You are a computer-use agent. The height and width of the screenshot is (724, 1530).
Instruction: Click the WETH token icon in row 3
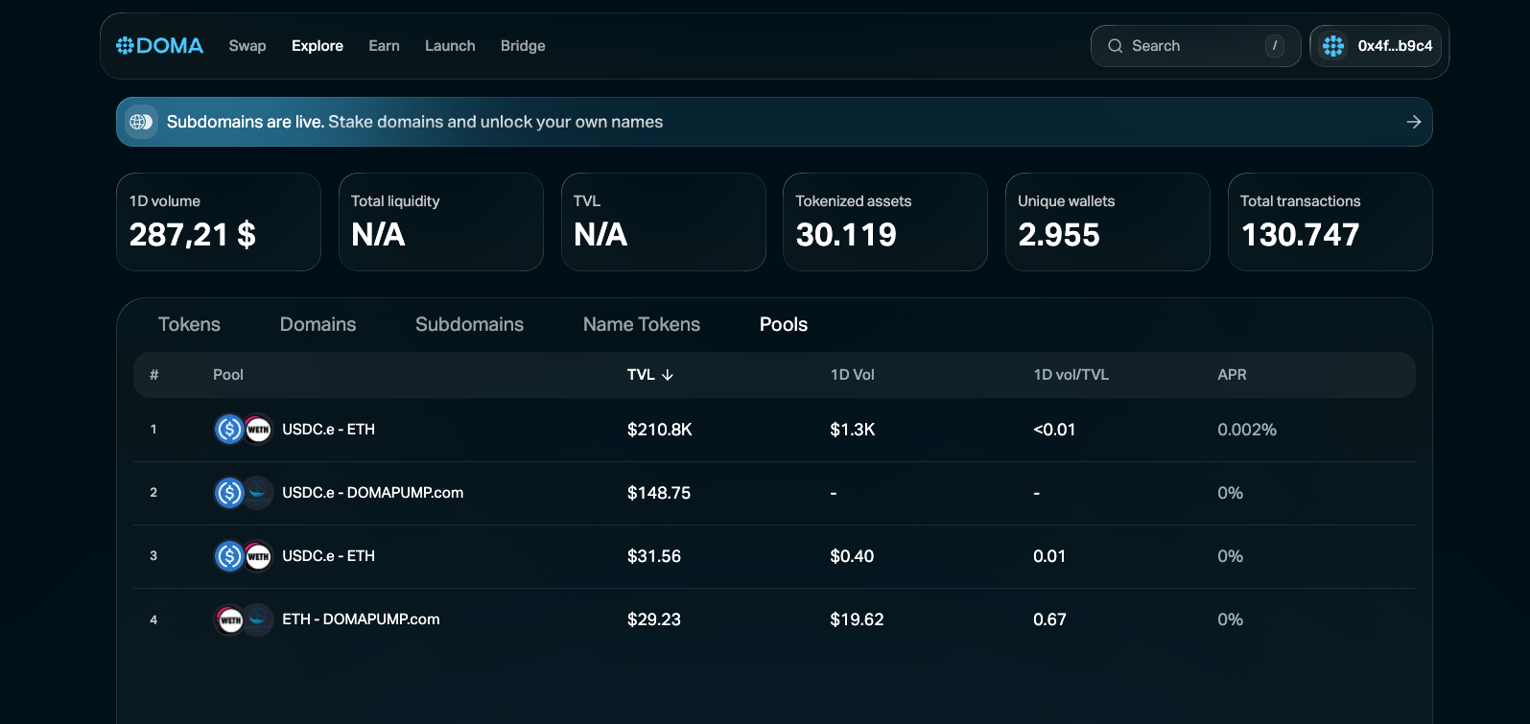[258, 556]
